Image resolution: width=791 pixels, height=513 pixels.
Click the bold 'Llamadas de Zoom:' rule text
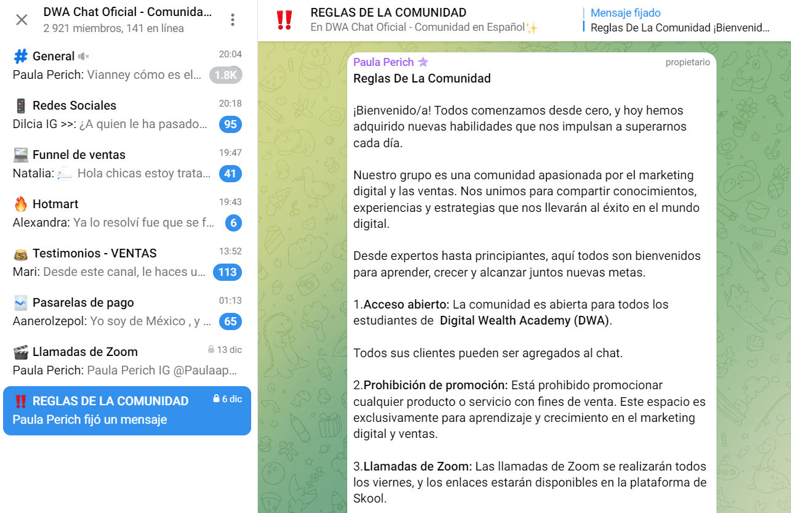click(418, 466)
